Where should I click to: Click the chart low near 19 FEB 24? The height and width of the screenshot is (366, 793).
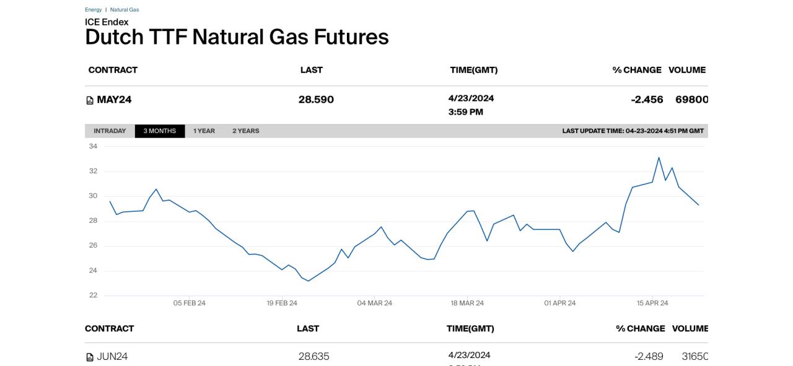pos(309,281)
